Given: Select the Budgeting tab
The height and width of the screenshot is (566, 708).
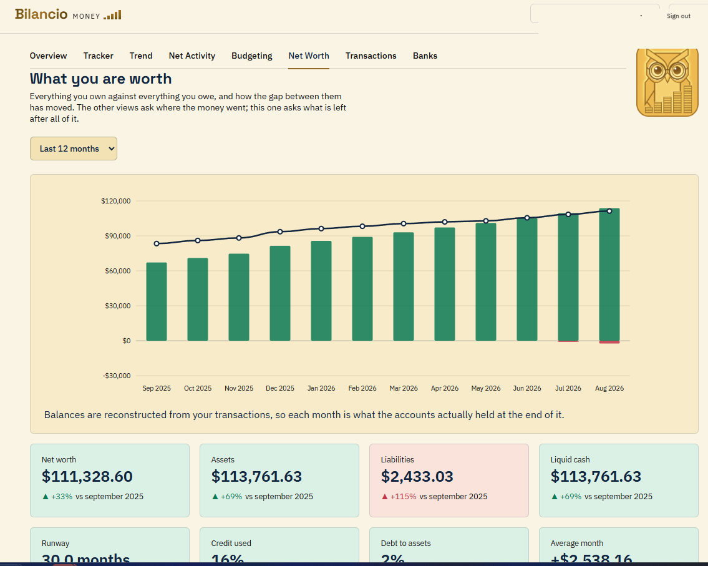Looking at the screenshot, I should tap(252, 56).
